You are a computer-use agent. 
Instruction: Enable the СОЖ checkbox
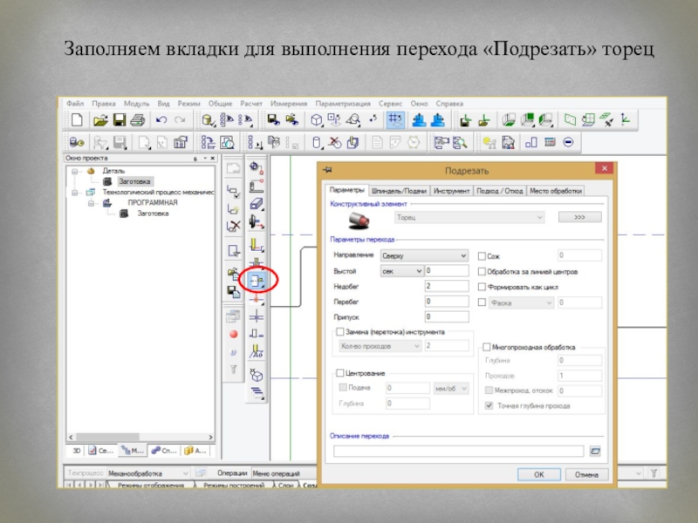[482, 255]
